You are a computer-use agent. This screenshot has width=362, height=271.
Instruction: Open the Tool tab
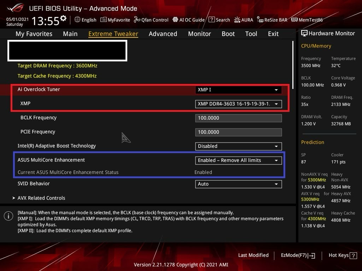[x=251, y=34]
